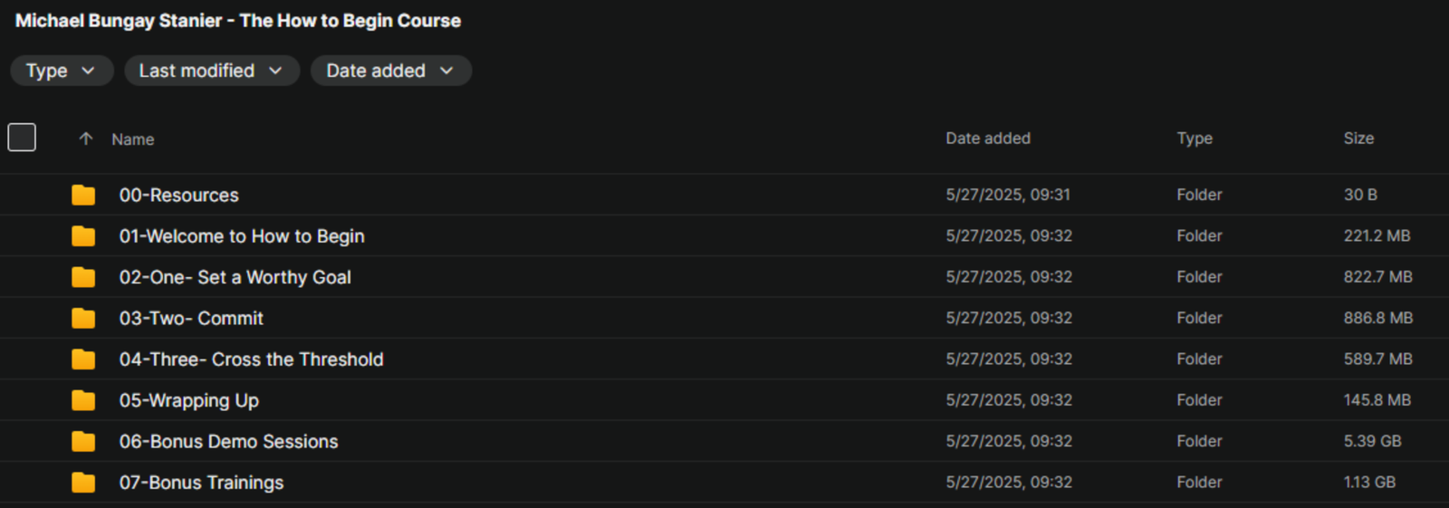The width and height of the screenshot is (1449, 508).
Task: Open the 05-Wrapping Up folder name
Action: [188, 400]
